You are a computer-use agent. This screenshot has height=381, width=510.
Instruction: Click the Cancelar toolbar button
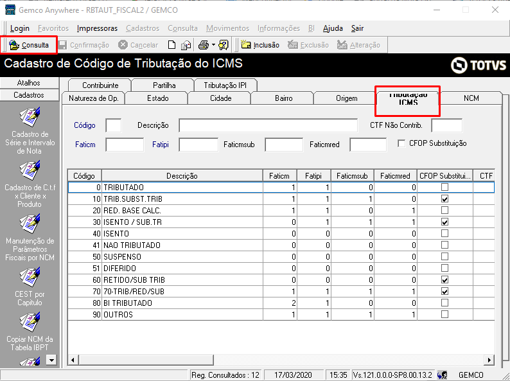[x=138, y=45]
